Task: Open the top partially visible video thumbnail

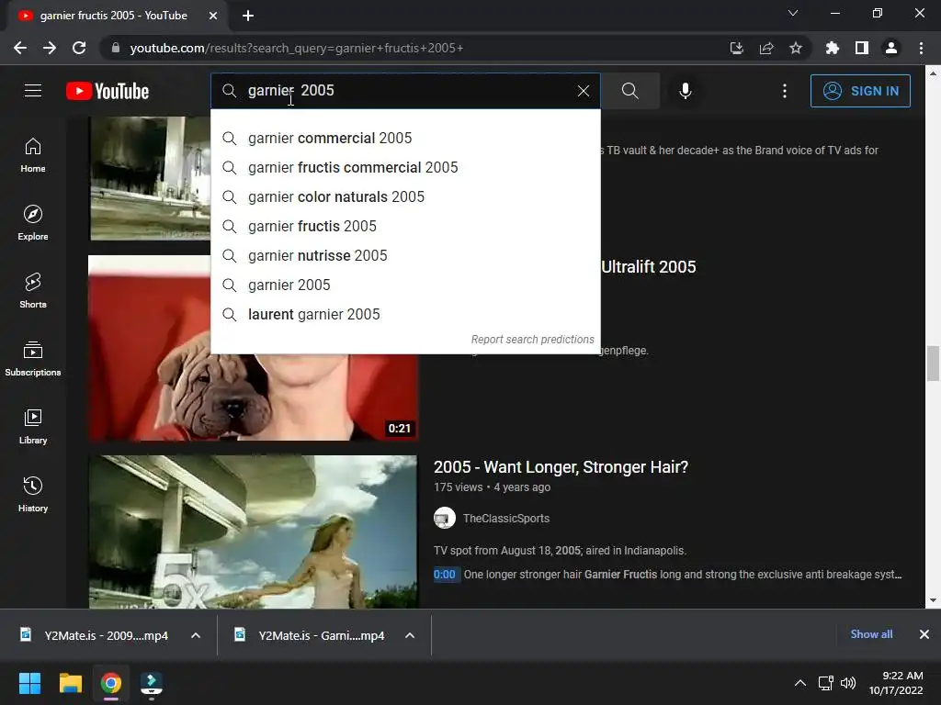Action: tap(150, 178)
